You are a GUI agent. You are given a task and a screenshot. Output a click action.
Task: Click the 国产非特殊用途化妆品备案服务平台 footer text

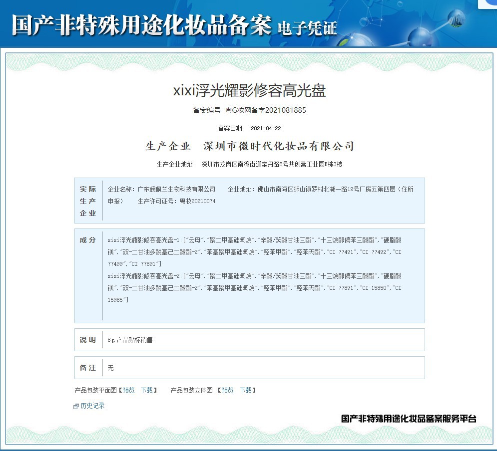(409, 419)
